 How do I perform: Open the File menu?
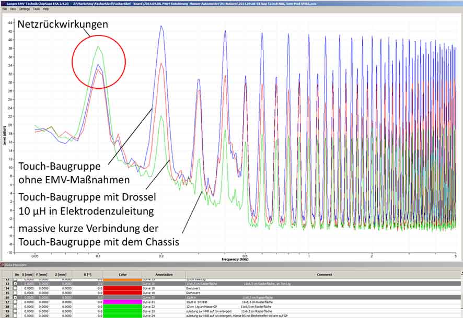coord(5,9)
